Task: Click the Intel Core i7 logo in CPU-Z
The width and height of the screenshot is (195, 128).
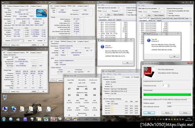Action: (x=42, y=13)
